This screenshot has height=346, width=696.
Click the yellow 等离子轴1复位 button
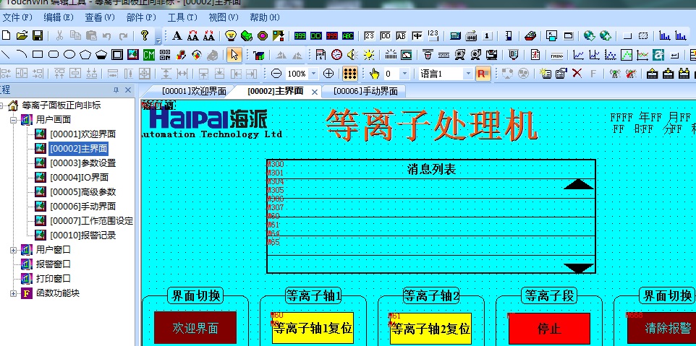[313, 329]
